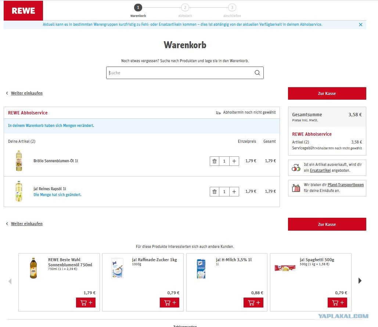The image size is (378, 327).
Task: Click the Gesamt column header
Action: [x=270, y=141]
